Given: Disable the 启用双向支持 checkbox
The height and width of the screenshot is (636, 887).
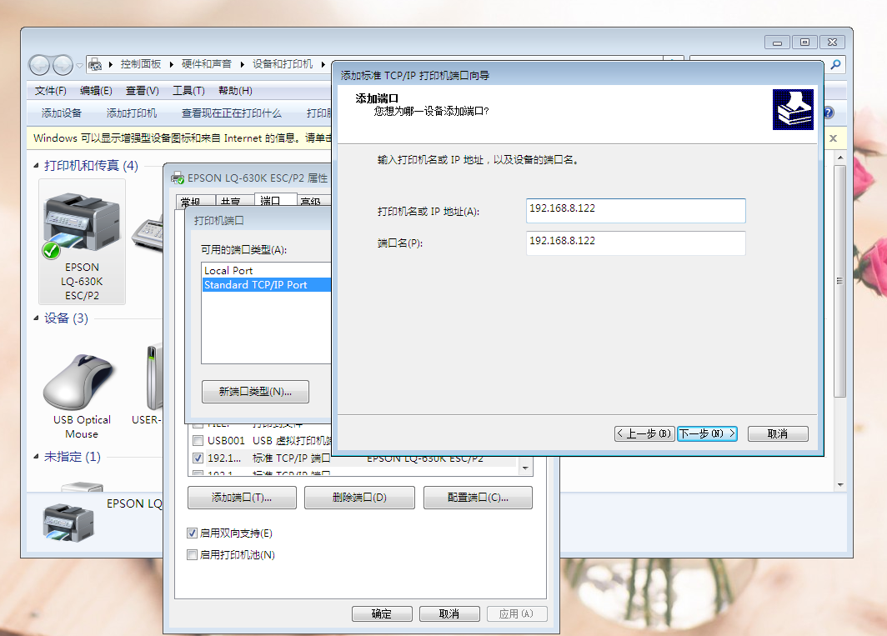Looking at the screenshot, I should (193, 533).
